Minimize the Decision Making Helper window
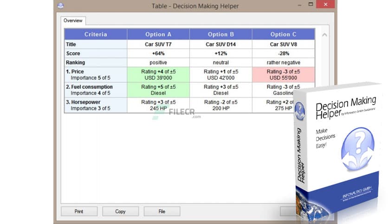This screenshot has height=224, width=388. coord(299,5)
